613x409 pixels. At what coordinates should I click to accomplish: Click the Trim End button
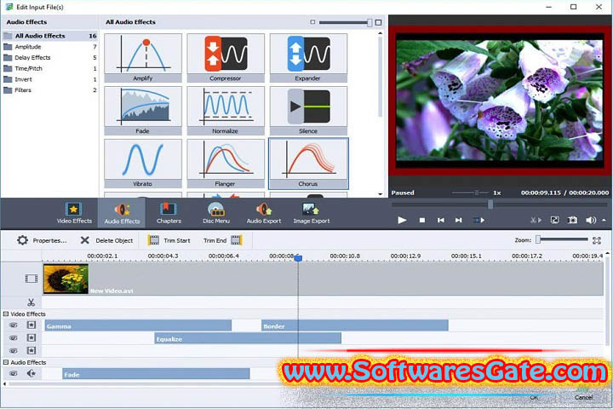pos(222,240)
